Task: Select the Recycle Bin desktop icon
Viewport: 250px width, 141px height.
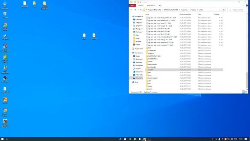Action: point(5,15)
